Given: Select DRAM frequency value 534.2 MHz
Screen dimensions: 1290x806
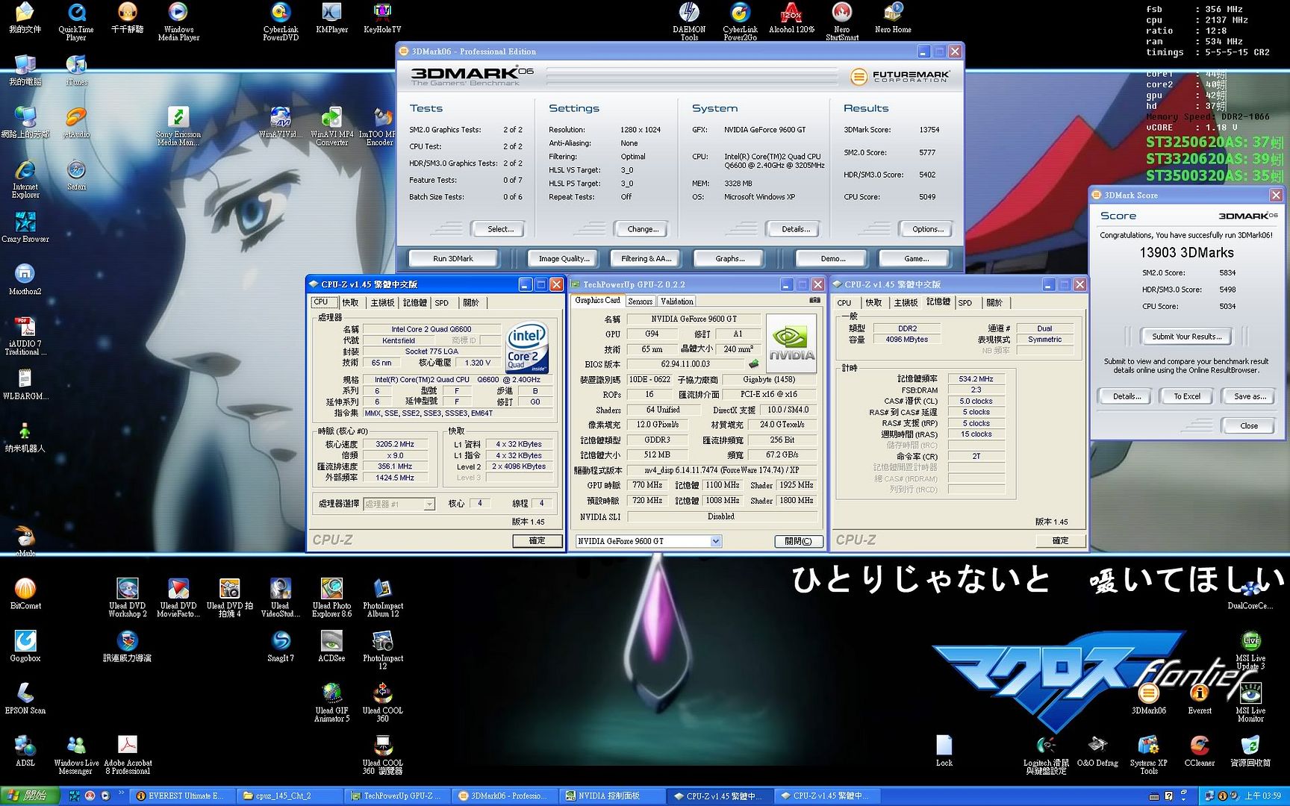Looking at the screenshot, I should pos(976,378).
